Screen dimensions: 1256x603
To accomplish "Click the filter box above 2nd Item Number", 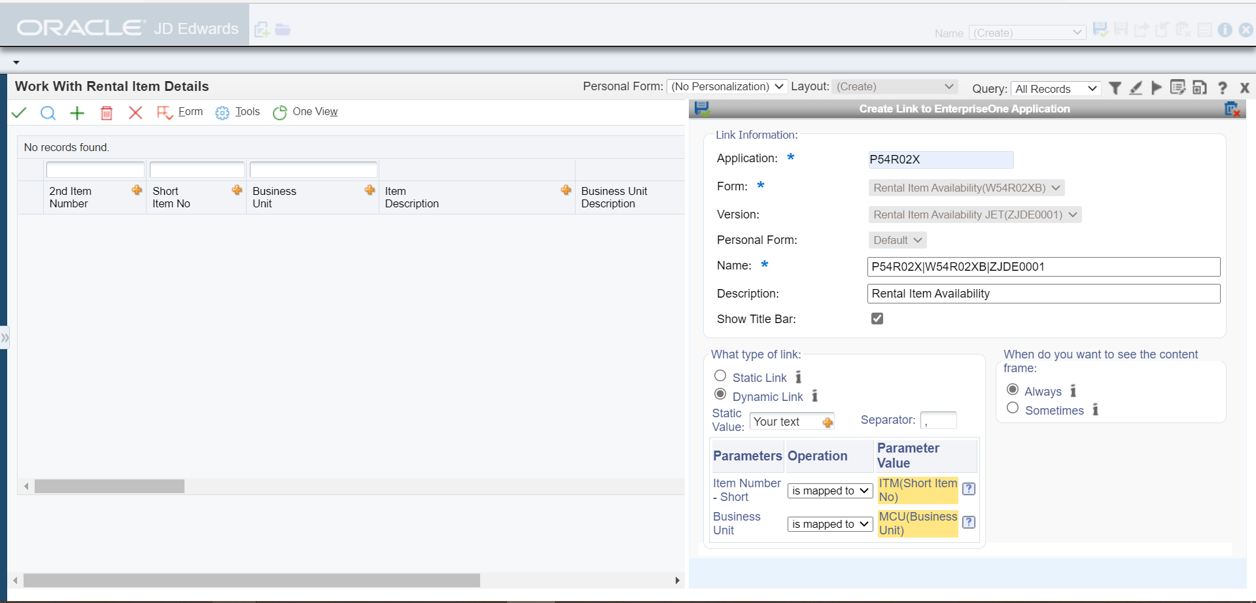I will [96, 170].
